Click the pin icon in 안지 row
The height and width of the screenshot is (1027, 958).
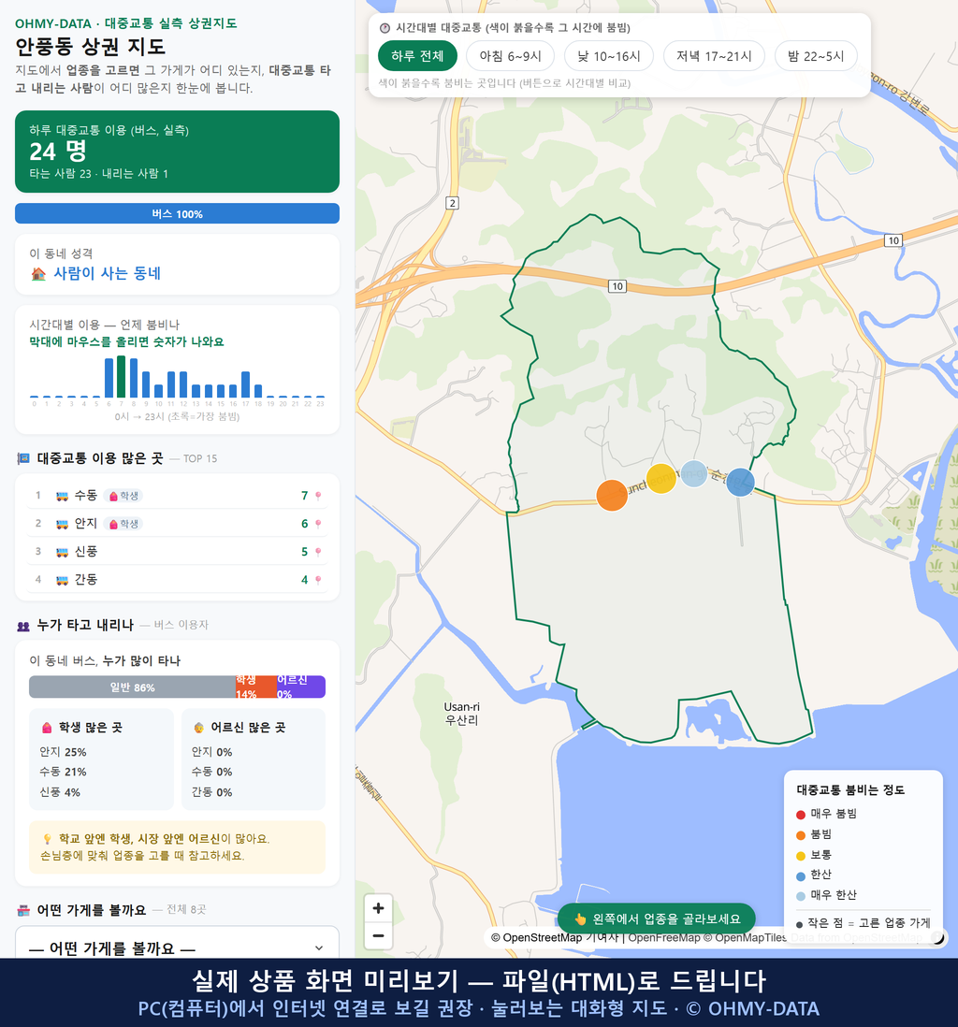[318, 524]
